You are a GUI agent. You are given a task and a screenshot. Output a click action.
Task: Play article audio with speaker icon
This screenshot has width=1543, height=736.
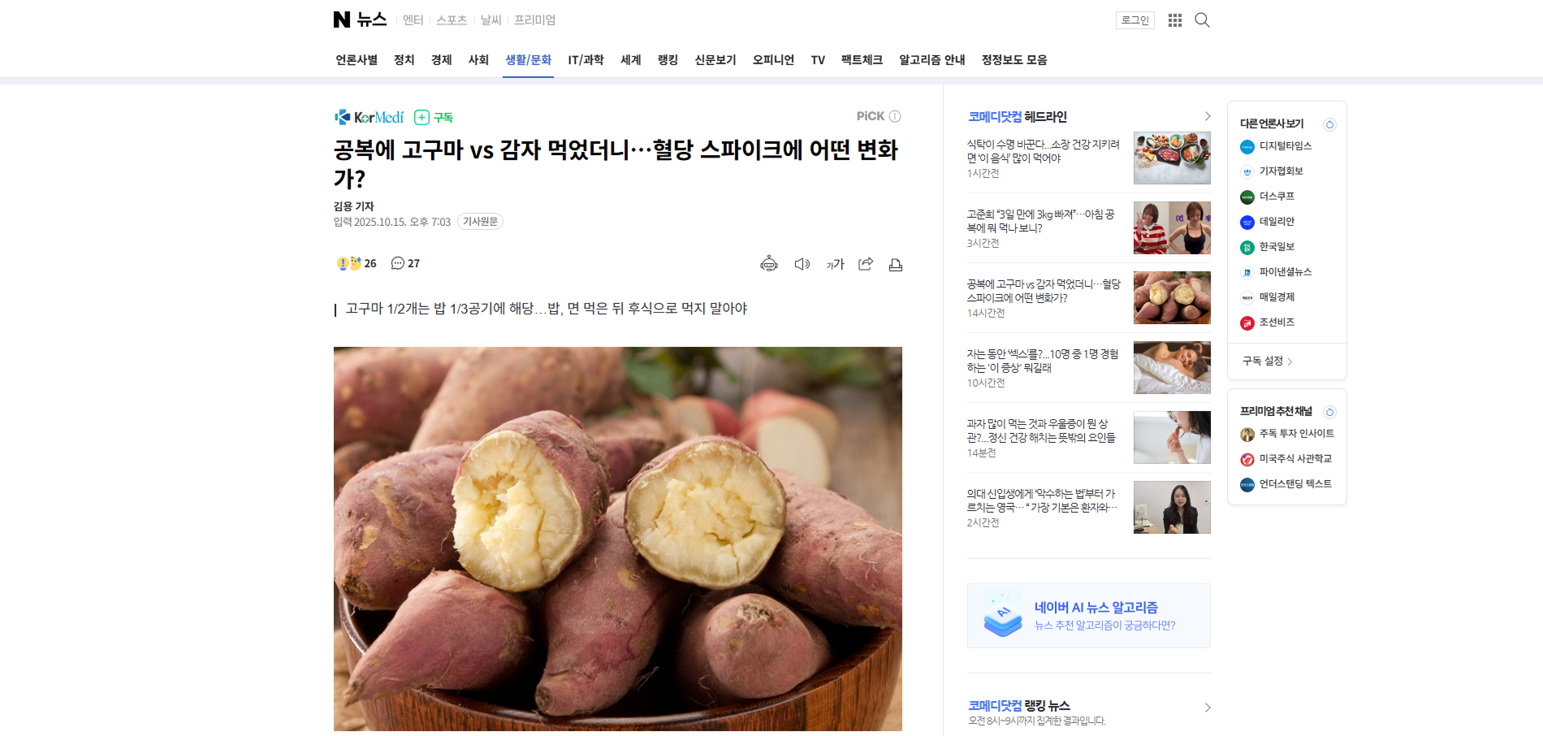tap(802, 264)
